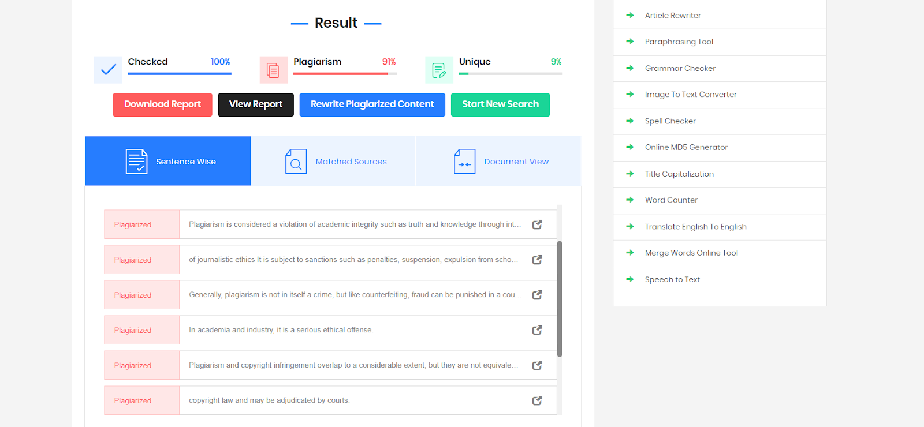Click the View Report button
The image size is (924, 427).
coord(256,104)
